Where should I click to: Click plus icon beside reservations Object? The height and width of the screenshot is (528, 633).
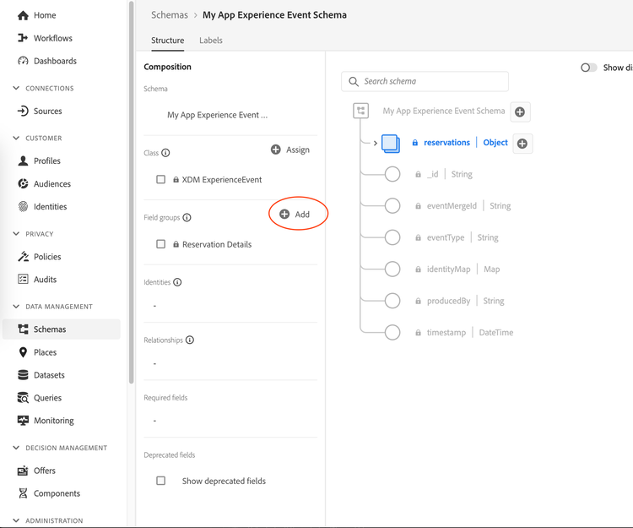click(522, 144)
